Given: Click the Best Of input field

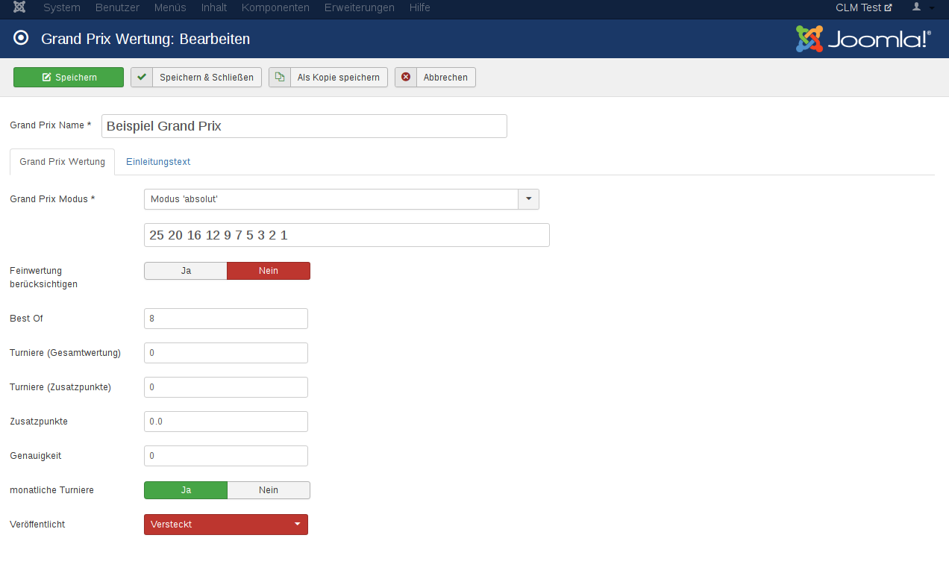Looking at the screenshot, I should 225,319.
